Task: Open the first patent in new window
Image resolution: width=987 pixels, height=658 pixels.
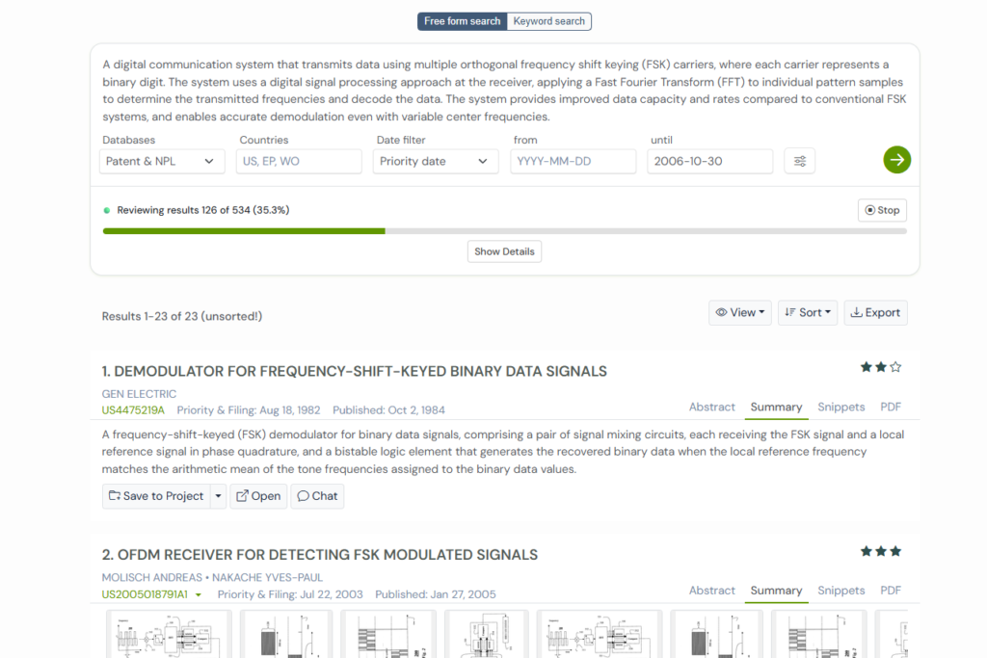Action: (258, 496)
